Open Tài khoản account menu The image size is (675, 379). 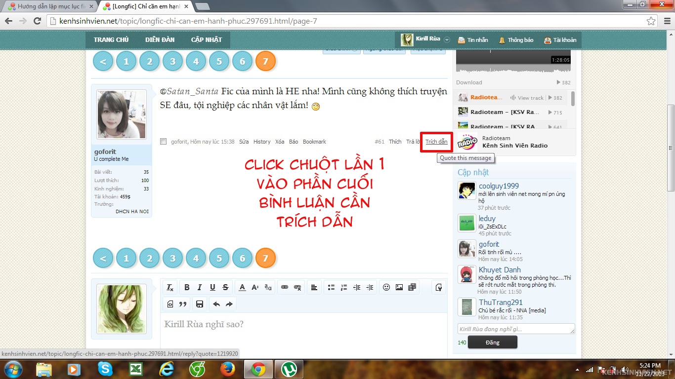tap(560, 40)
